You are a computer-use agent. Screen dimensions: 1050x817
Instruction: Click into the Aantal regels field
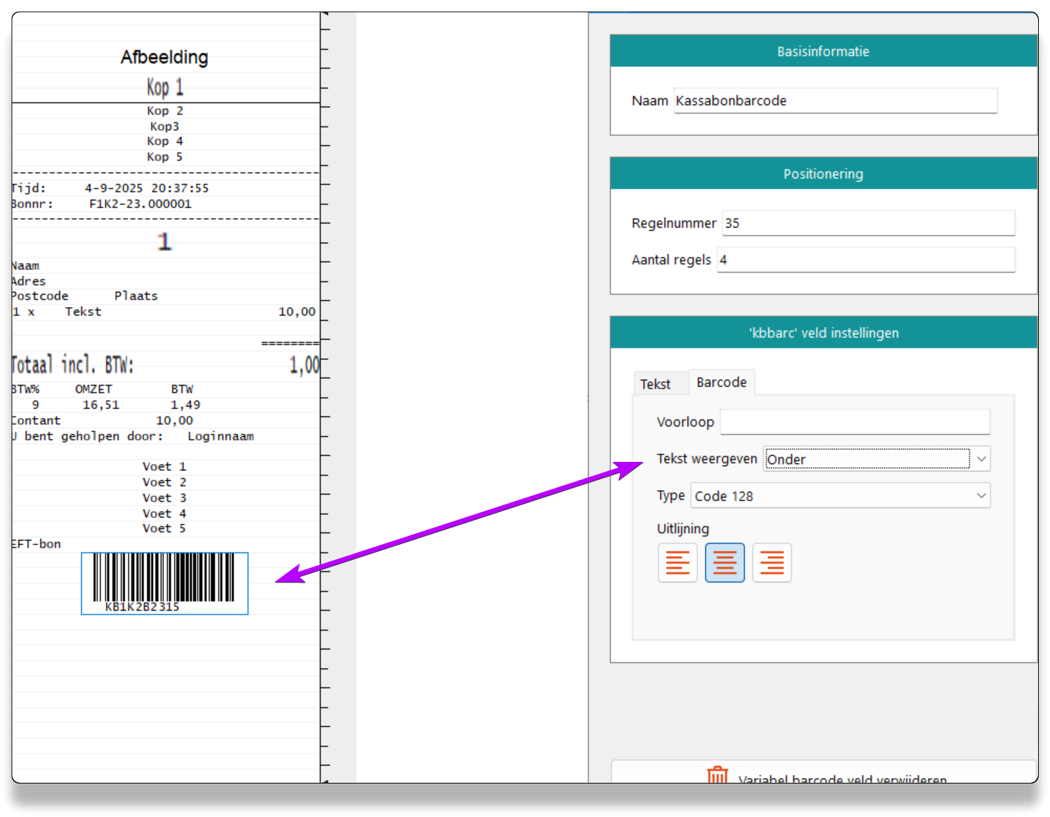click(866, 260)
